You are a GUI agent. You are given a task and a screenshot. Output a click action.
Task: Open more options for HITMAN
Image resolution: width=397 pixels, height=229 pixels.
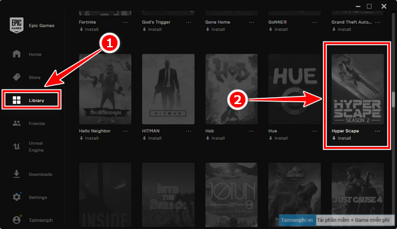tap(188, 131)
